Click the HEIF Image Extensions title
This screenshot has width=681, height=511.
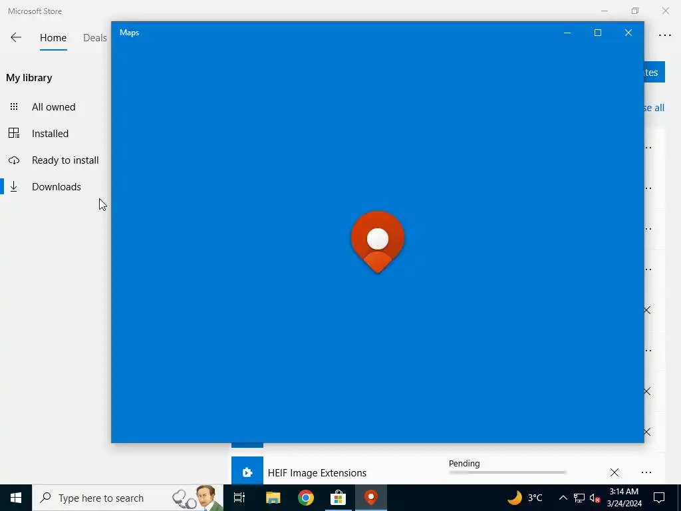click(317, 473)
